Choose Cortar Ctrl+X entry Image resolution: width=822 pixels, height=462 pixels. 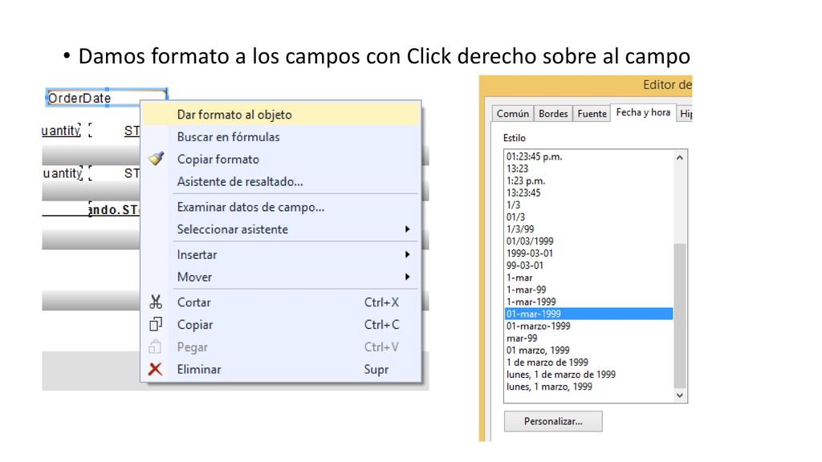coord(281,302)
